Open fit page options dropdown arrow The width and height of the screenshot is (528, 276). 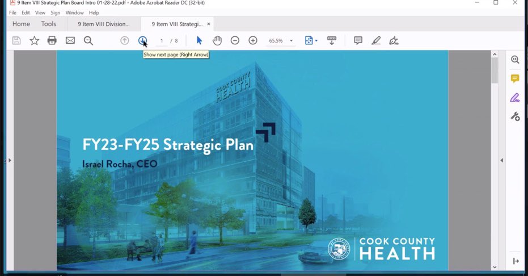[x=316, y=41]
